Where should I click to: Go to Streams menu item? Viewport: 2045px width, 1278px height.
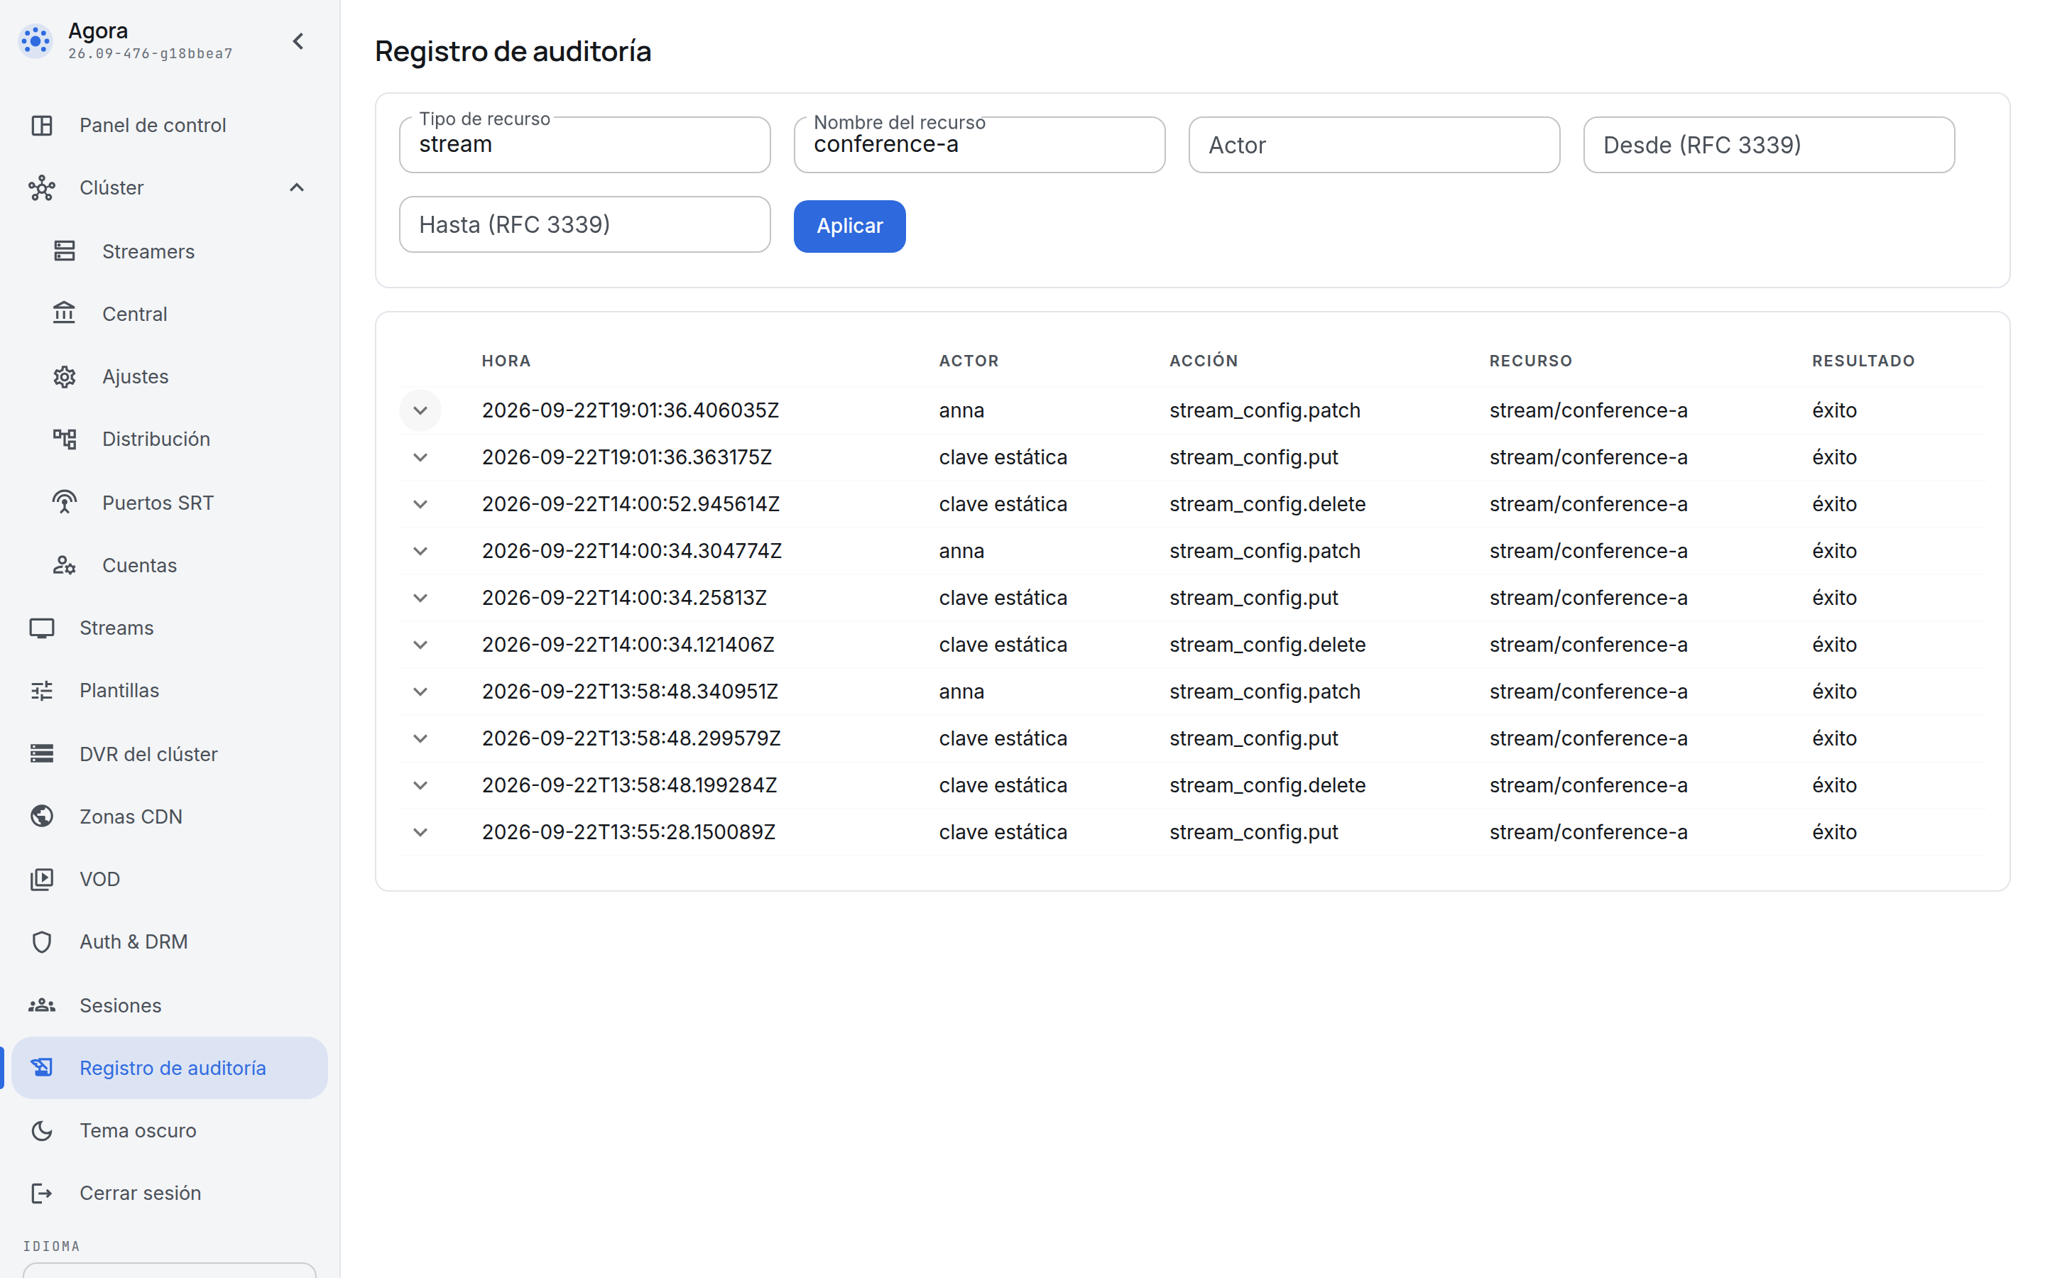[169, 628]
